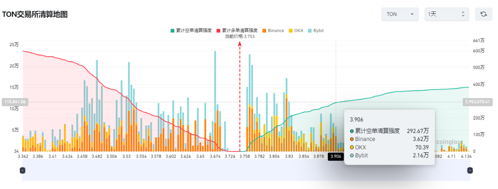This screenshot has height=189, width=498.
Task: Open the 1天 time range selector
Action: pos(447,14)
